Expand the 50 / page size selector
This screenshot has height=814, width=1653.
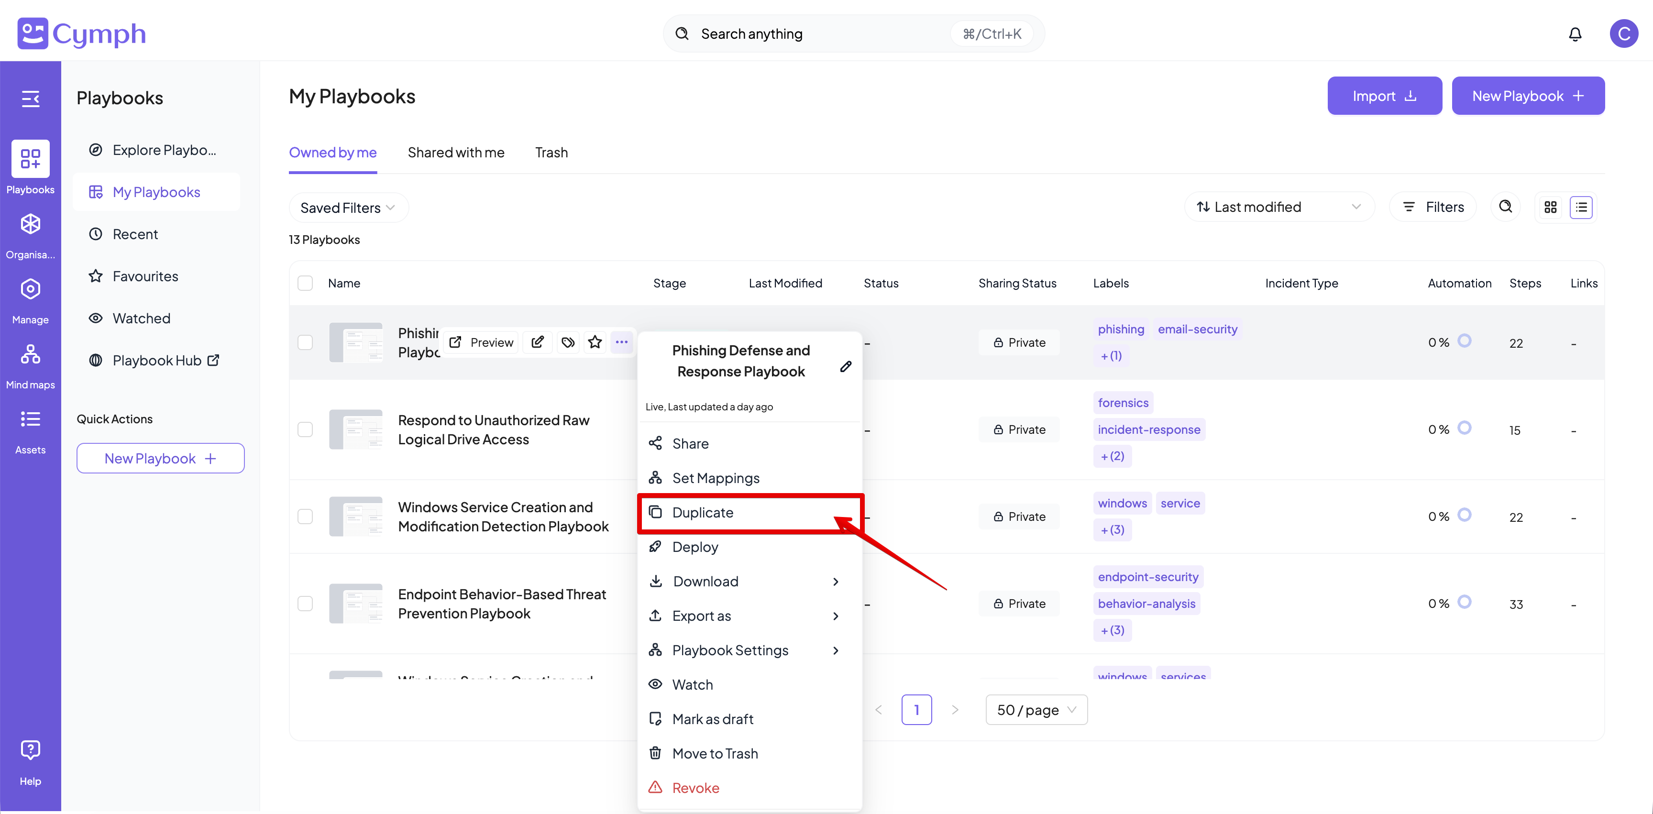(x=1036, y=709)
